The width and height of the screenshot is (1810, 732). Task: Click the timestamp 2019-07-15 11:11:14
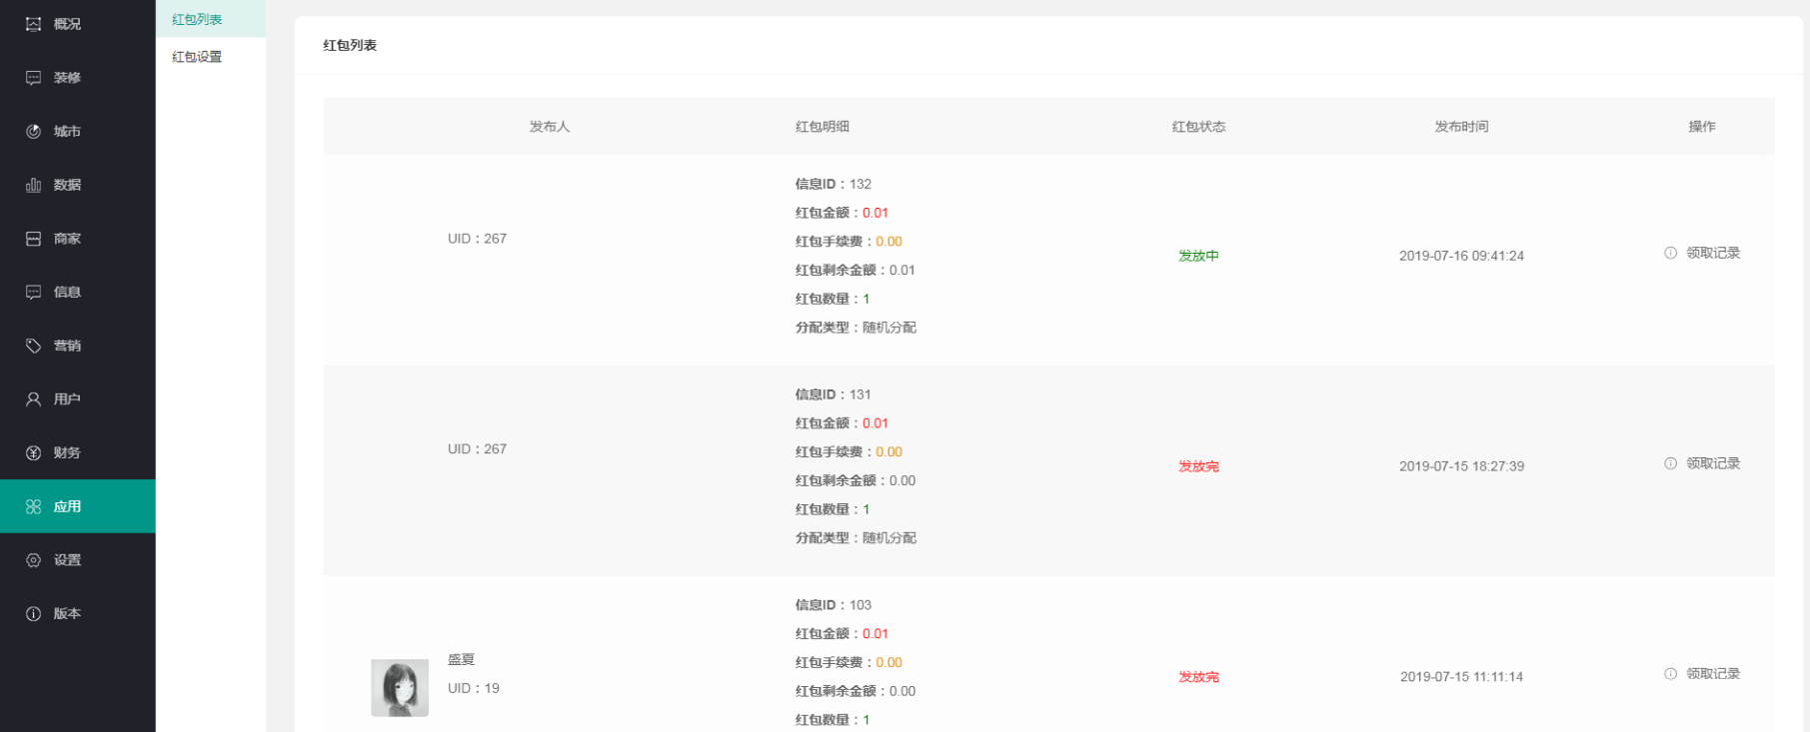[1461, 677]
